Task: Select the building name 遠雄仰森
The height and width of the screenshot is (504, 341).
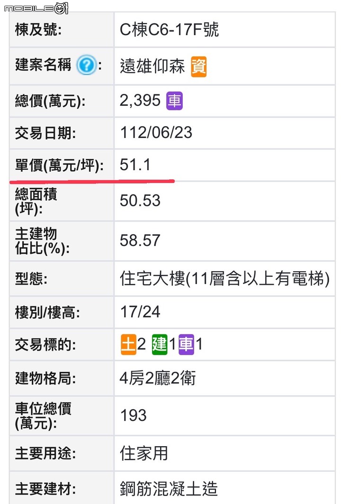Action: click(152, 66)
